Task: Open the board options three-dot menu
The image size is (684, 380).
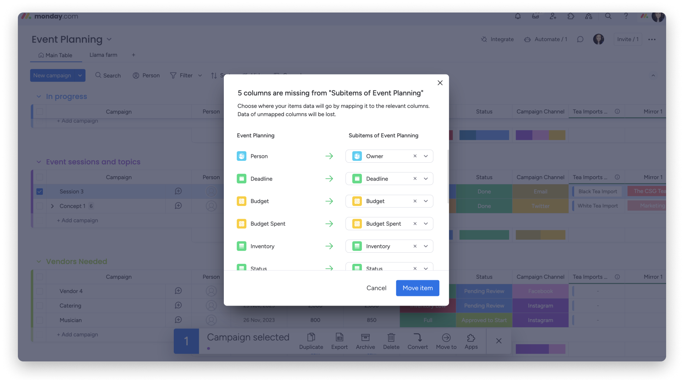Action: [652, 39]
